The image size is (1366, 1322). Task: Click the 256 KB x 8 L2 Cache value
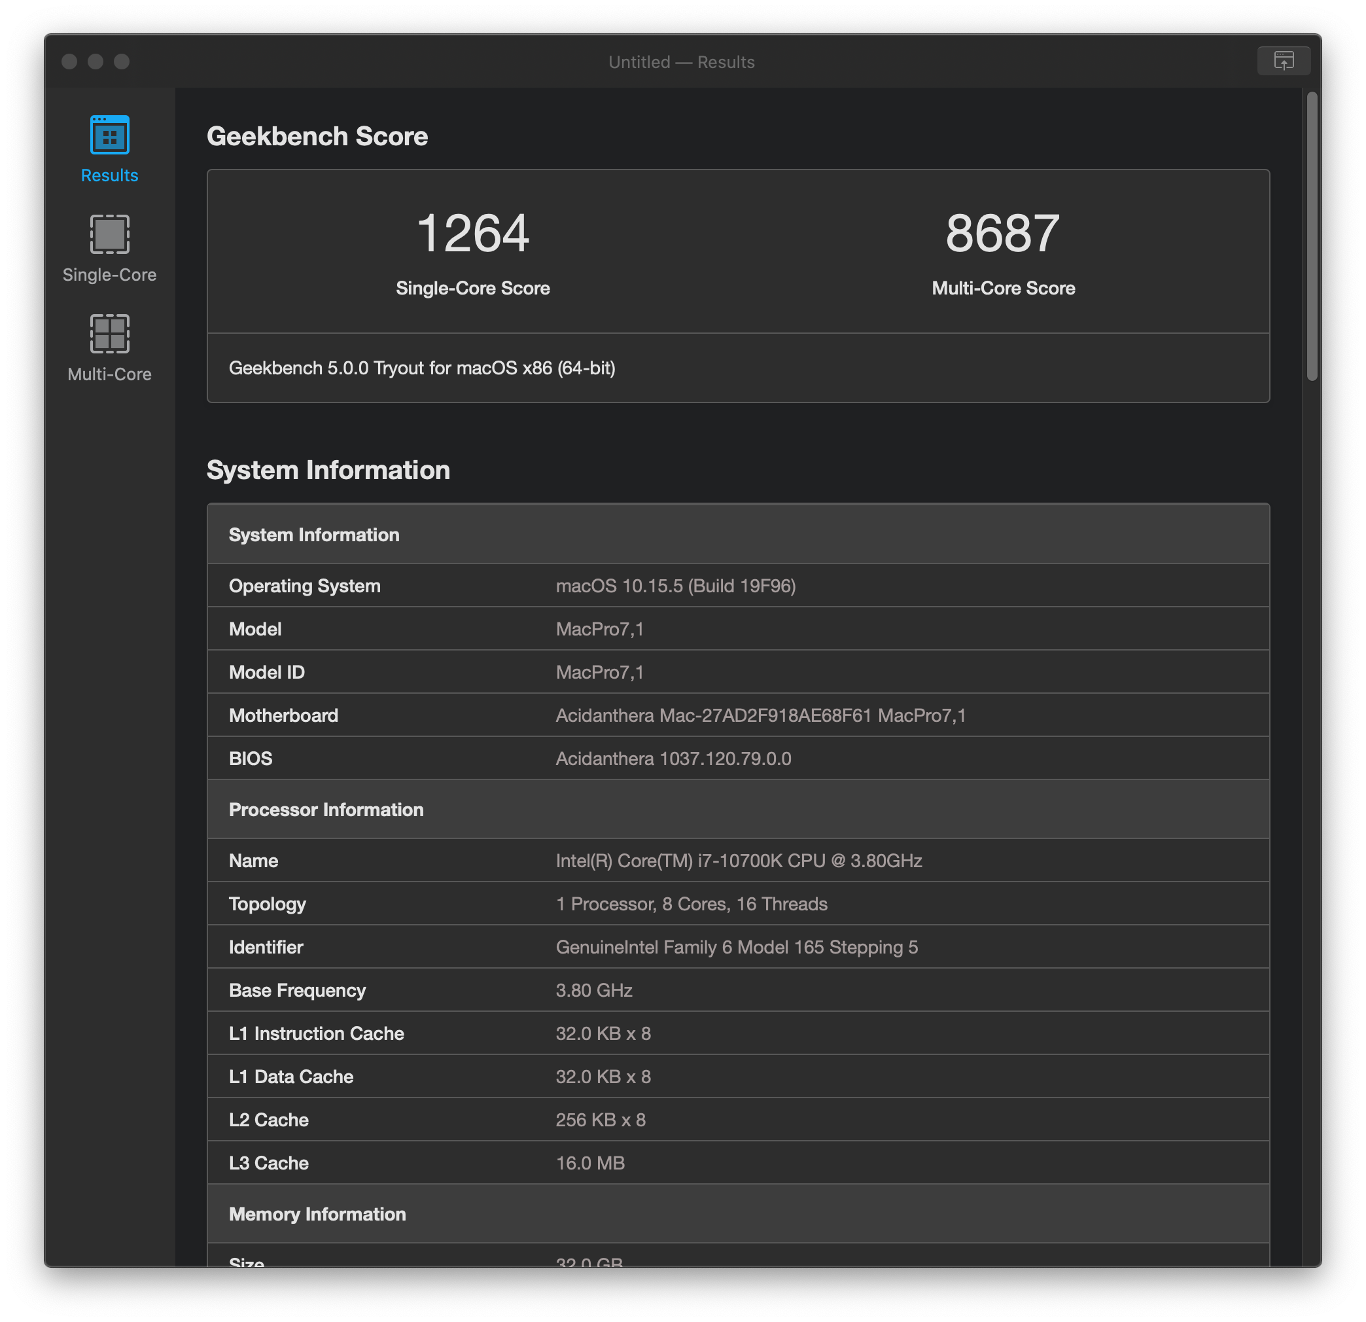[x=600, y=1120]
